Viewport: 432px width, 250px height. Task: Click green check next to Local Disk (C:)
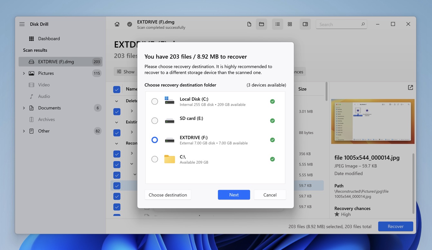click(x=272, y=101)
